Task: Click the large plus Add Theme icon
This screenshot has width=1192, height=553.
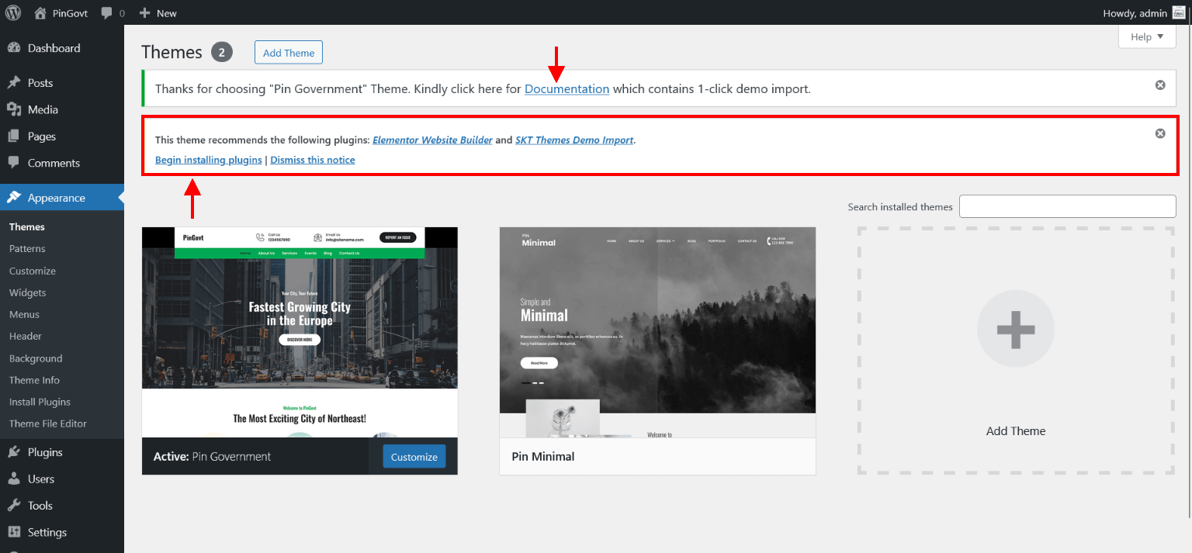Action: (x=1015, y=329)
